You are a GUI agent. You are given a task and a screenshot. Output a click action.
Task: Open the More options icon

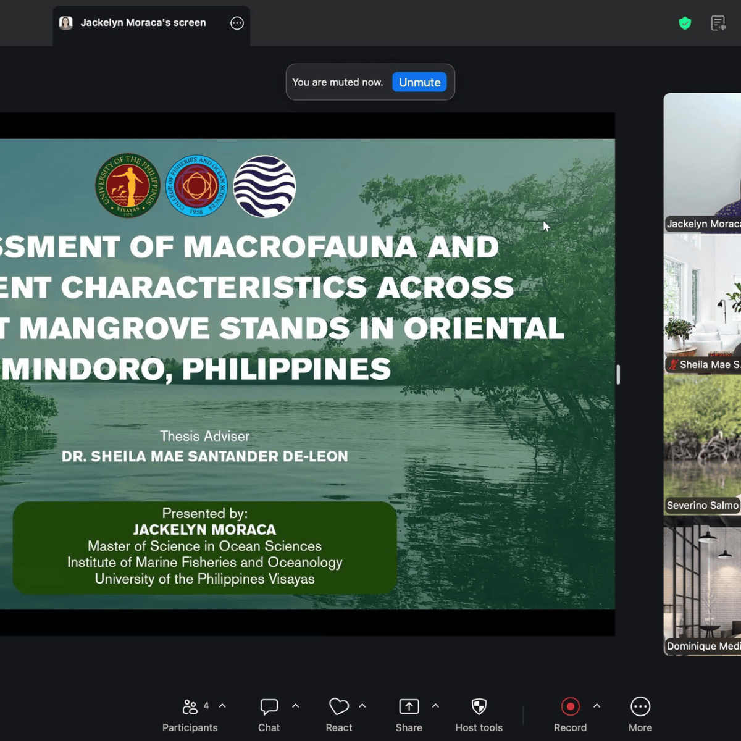tap(640, 706)
